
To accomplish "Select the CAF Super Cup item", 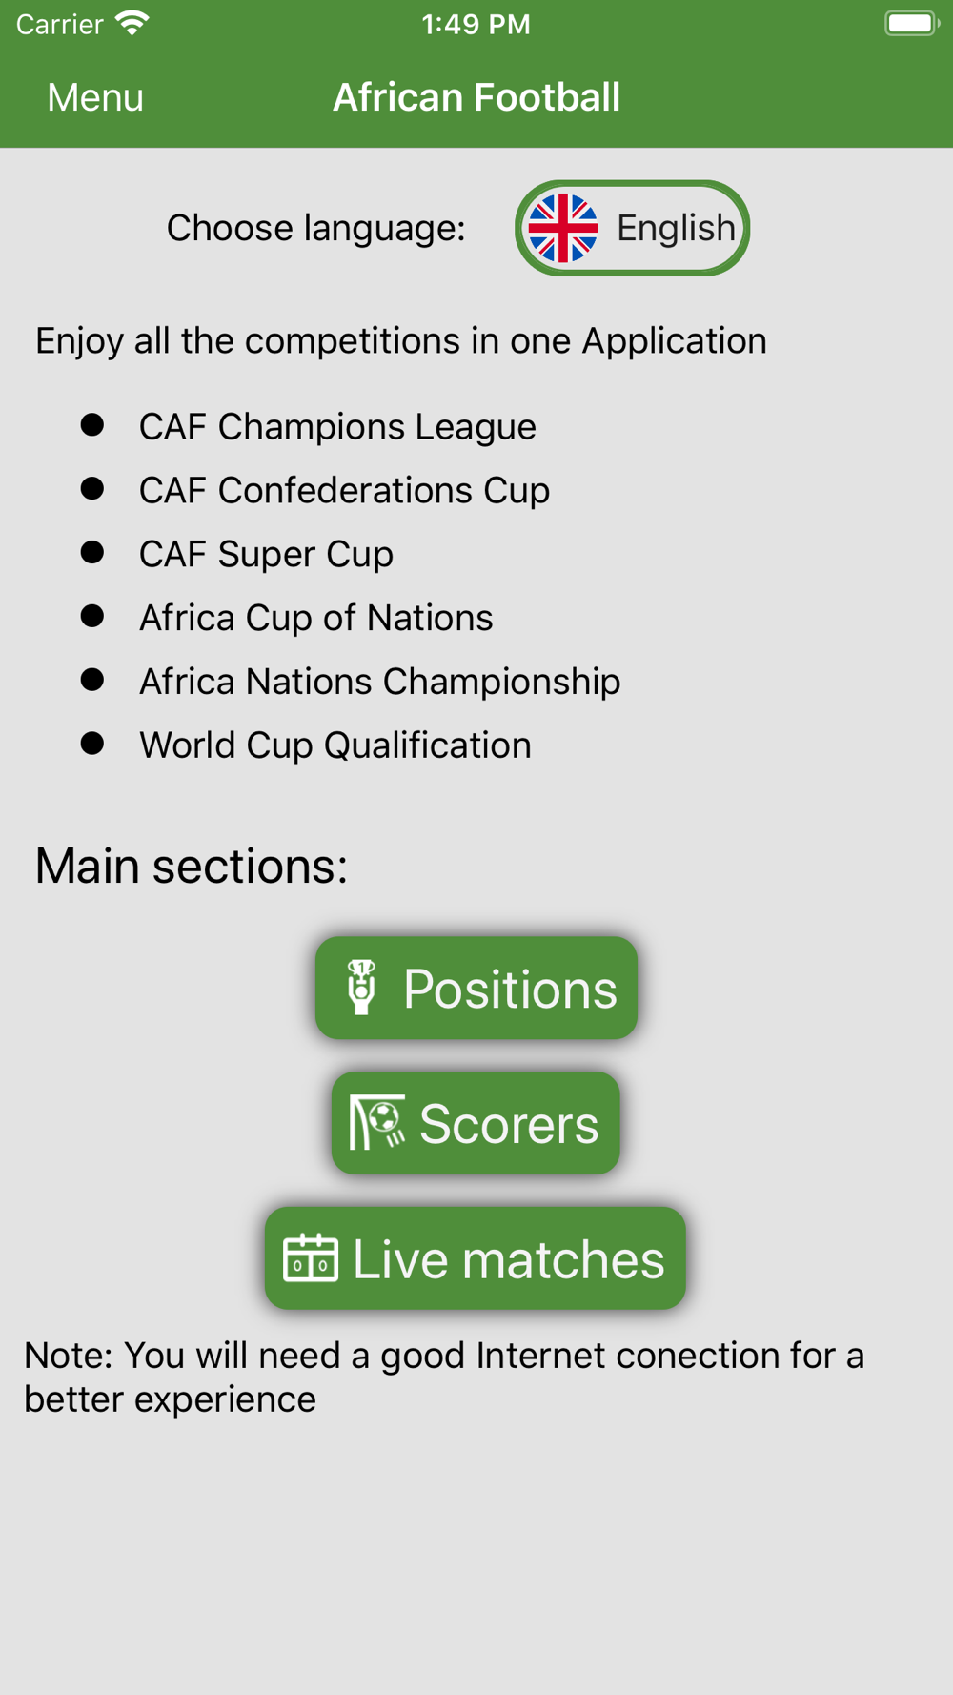I will point(266,554).
